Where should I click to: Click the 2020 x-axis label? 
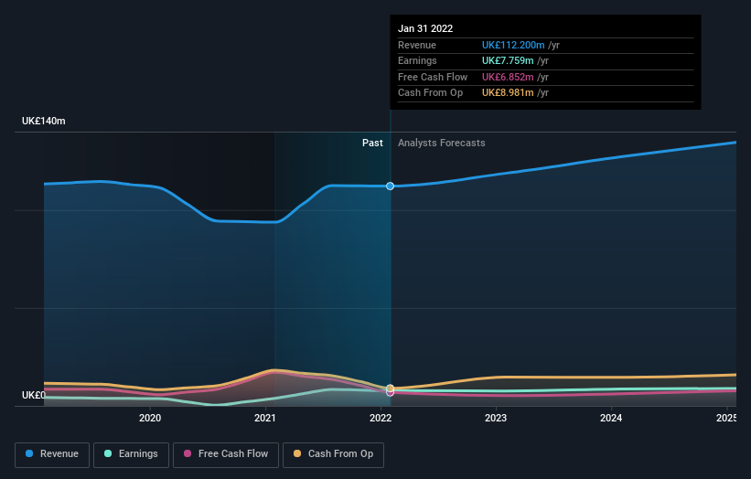tap(150, 419)
